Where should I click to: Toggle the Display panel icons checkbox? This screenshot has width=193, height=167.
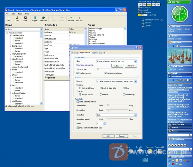pyautogui.click(x=106, y=73)
